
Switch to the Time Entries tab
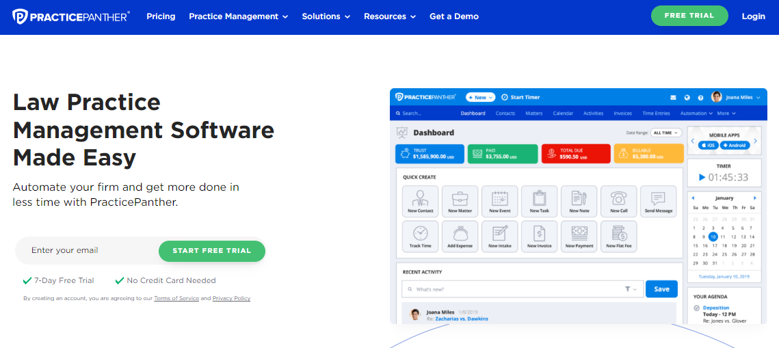pyautogui.click(x=657, y=113)
